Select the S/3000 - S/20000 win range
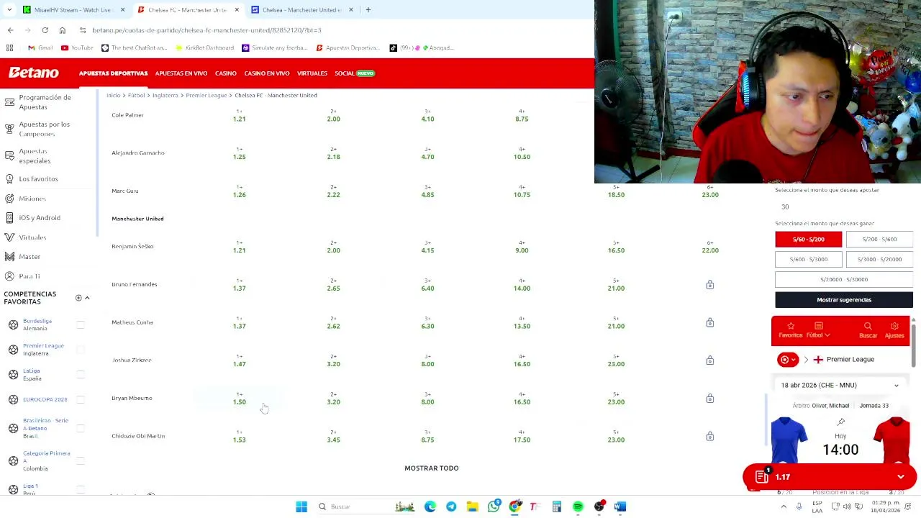921x518 pixels. click(880, 259)
